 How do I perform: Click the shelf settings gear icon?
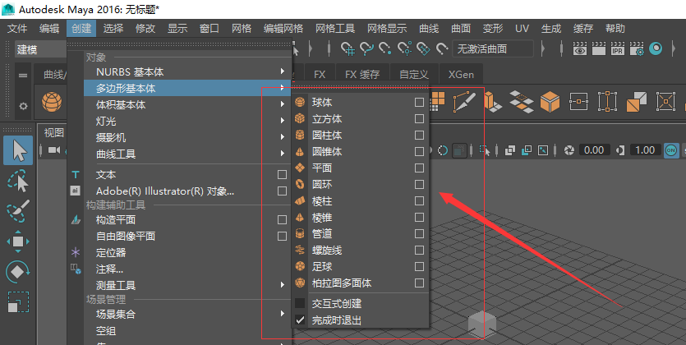tap(23, 106)
